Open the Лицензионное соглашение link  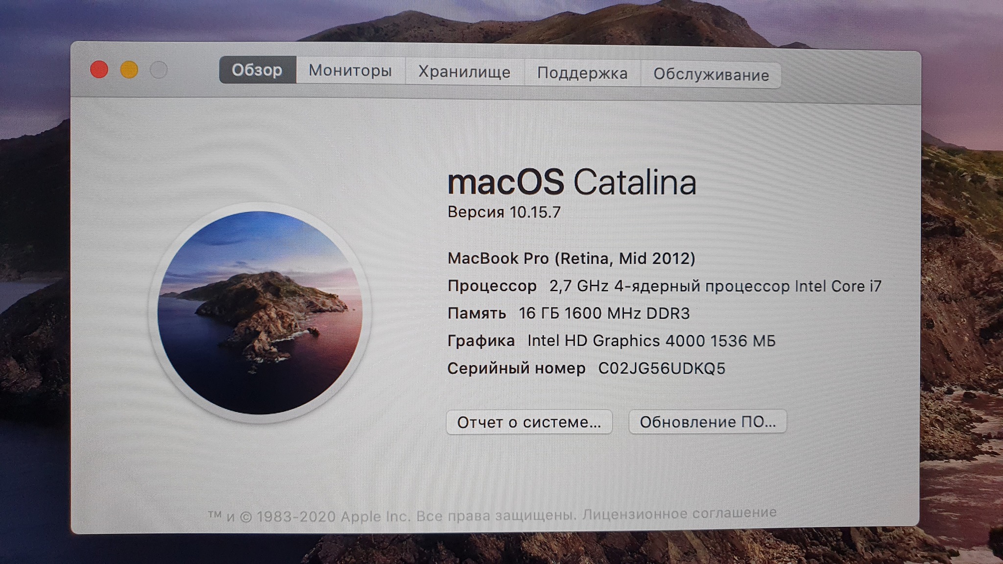click(x=679, y=513)
